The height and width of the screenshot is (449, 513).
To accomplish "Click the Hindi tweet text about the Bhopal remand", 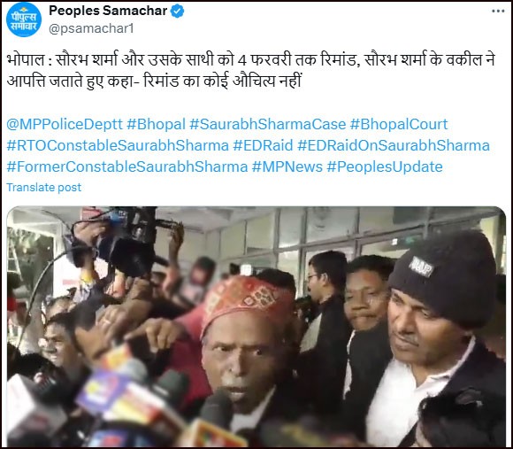I will pyautogui.click(x=251, y=71).
